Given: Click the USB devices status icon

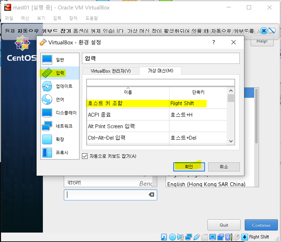Looking at the screenshot, I should pyautogui.click(x=197, y=237).
